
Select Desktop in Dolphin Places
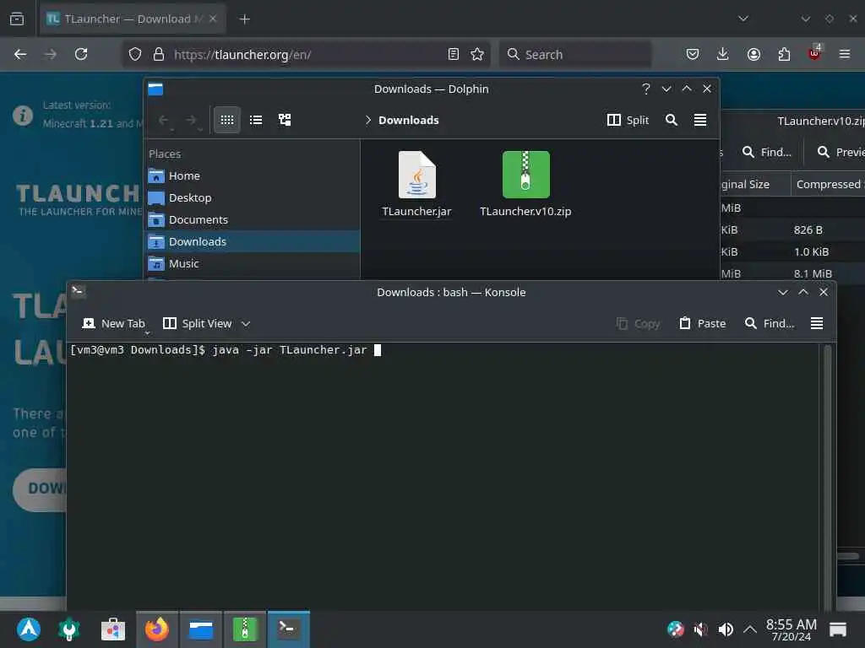click(x=253, y=197)
